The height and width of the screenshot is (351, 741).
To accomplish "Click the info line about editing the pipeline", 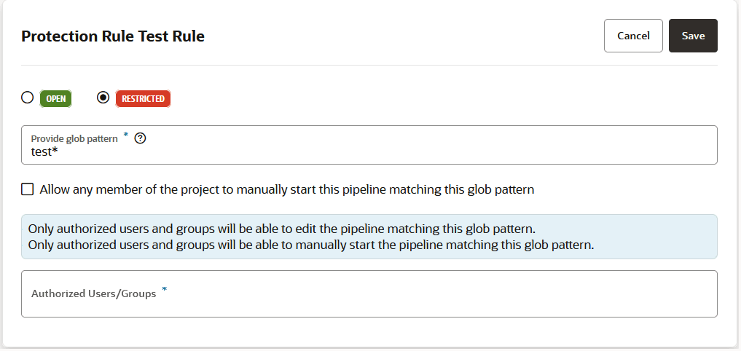I will tap(282, 229).
